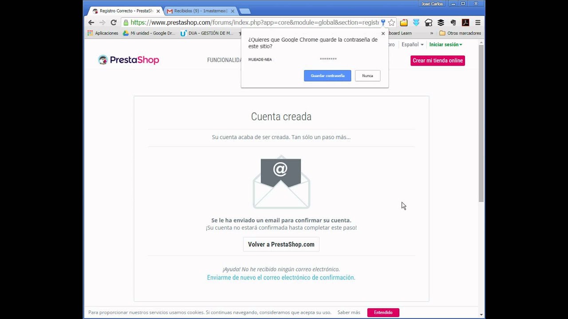
Task: Open the Mi unidad - Google Drive bookmark
Action: (x=149, y=33)
